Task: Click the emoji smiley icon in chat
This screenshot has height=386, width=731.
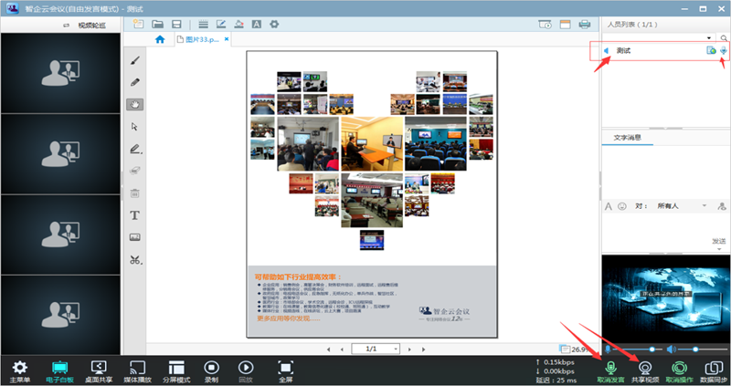Action: point(622,206)
